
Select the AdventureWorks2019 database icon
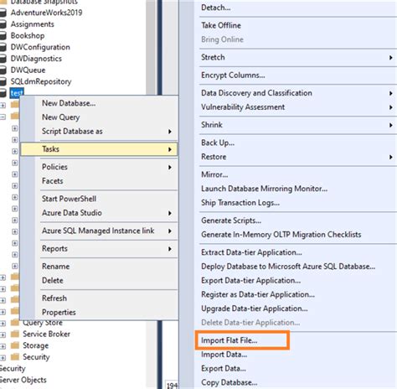[3, 13]
